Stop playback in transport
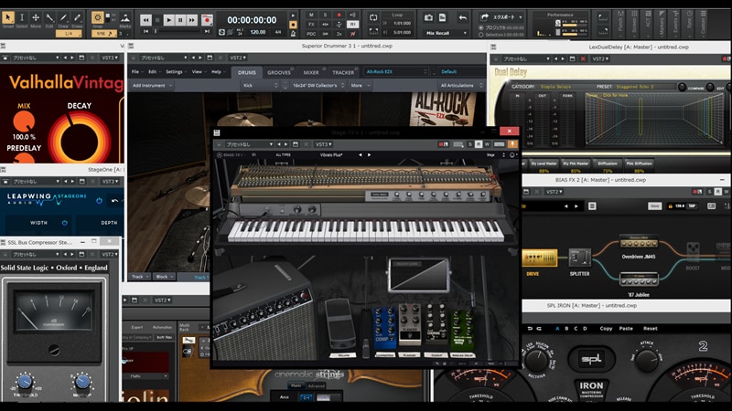The width and height of the screenshot is (732, 411). pyautogui.click(x=157, y=20)
